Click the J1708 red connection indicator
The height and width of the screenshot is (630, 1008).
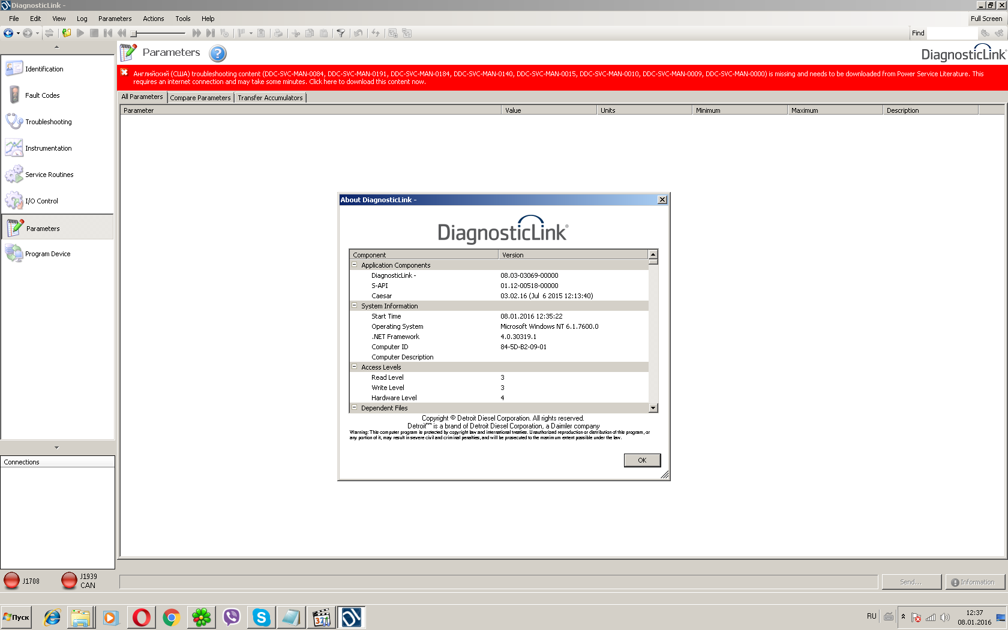pos(11,581)
